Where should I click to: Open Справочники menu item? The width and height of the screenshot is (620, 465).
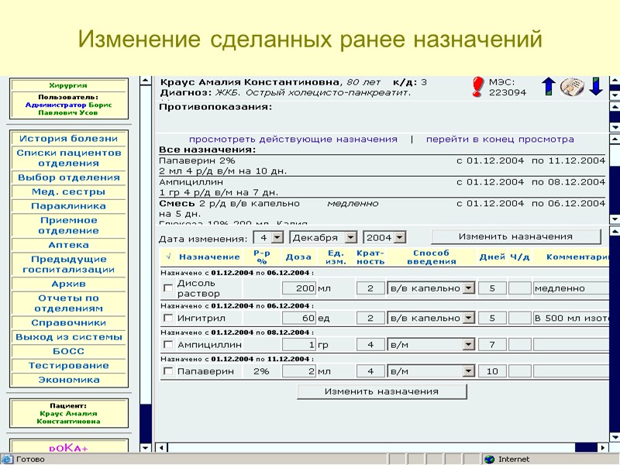click(x=69, y=322)
